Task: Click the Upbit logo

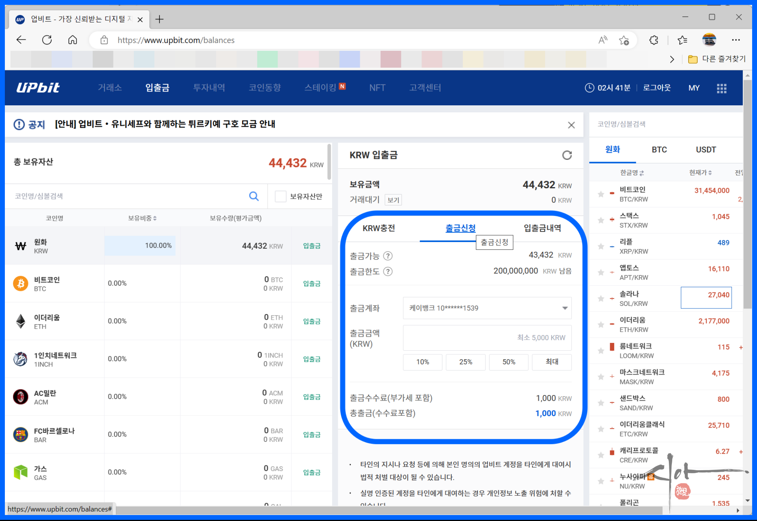Action: point(38,88)
